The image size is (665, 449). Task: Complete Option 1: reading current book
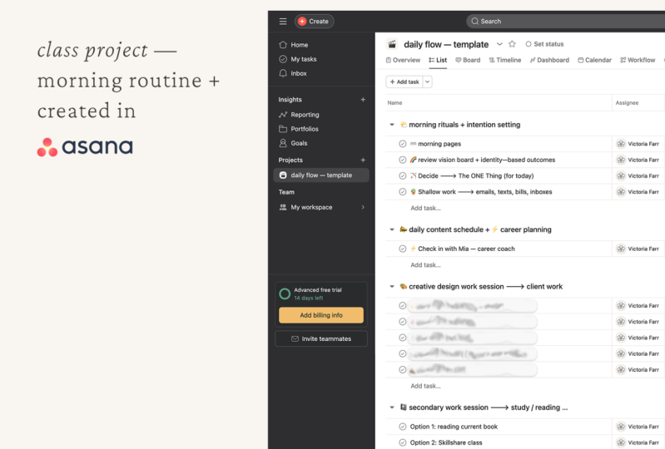coord(403,427)
